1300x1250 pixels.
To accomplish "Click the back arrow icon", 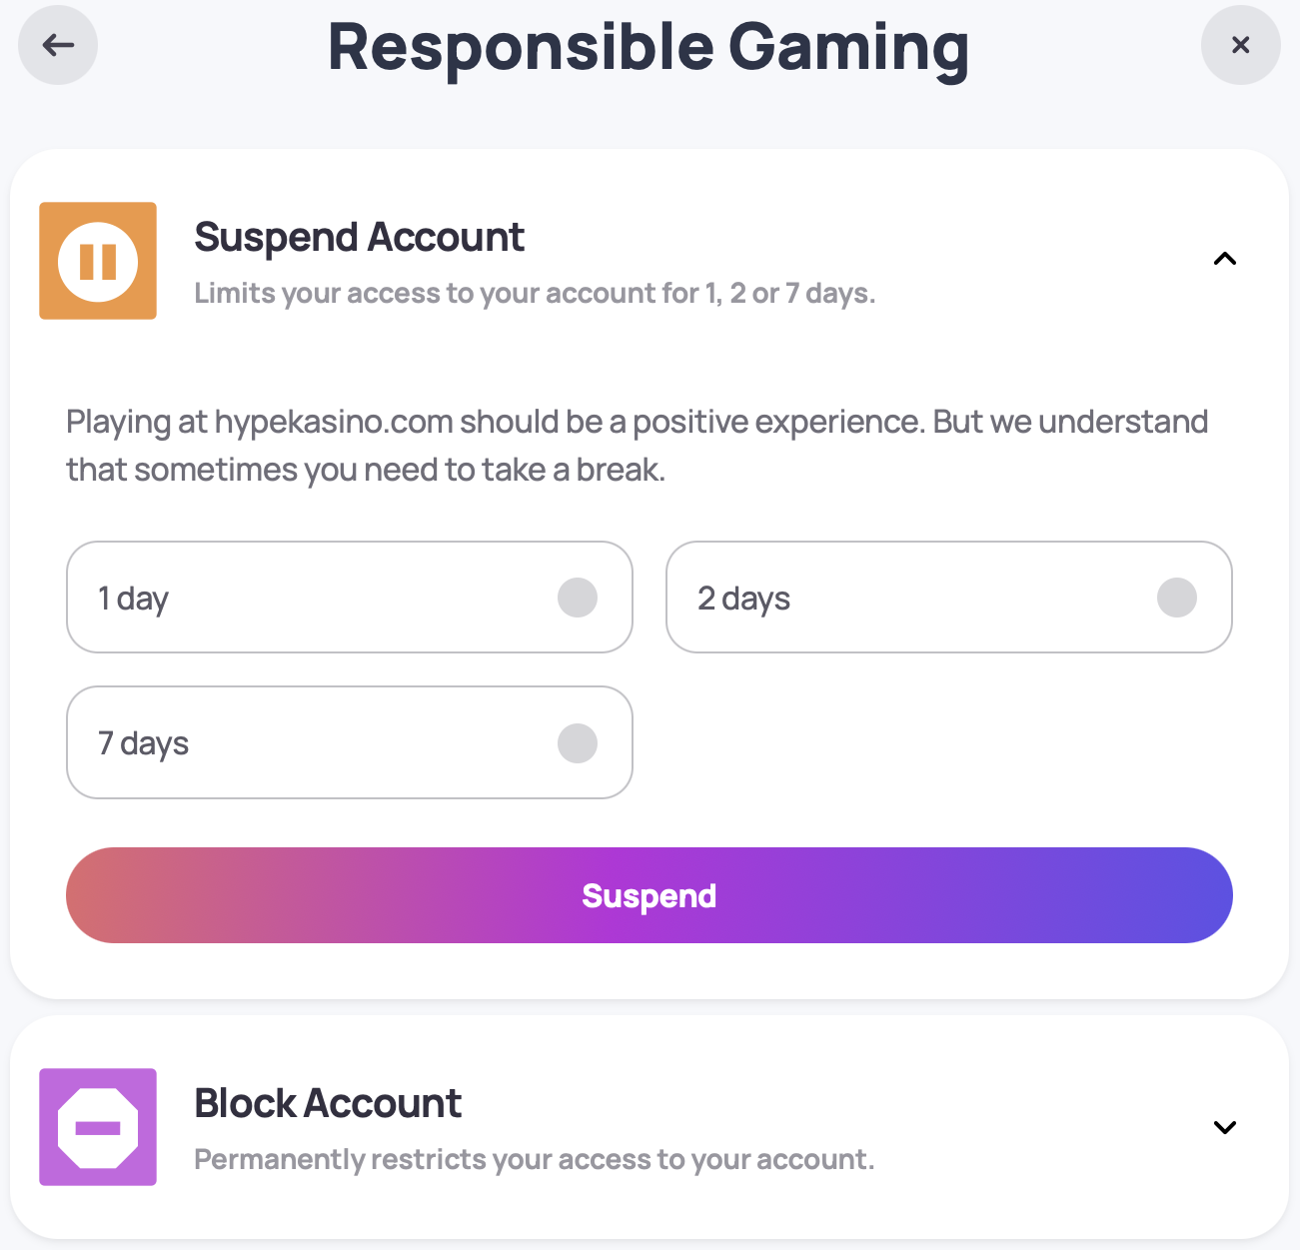I will (x=58, y=45).
